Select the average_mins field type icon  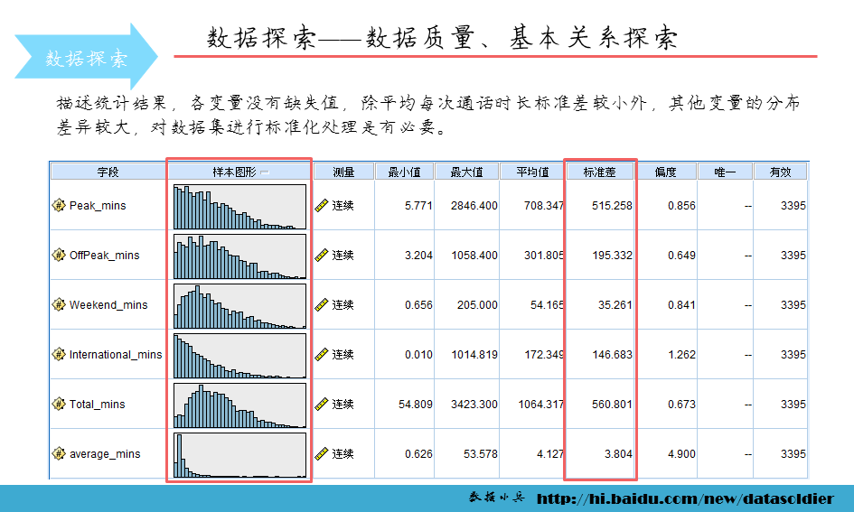[59, 454]
